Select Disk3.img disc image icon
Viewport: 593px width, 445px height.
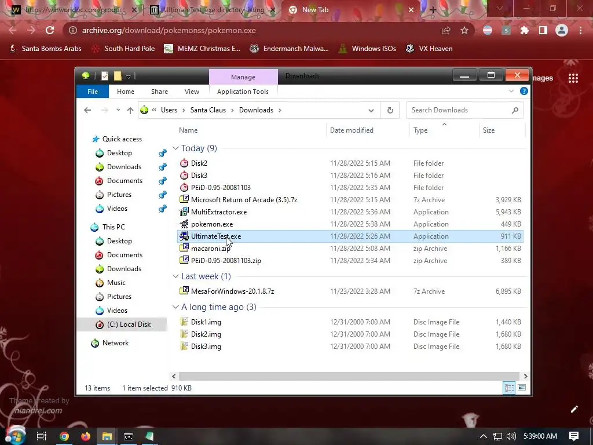184,346
